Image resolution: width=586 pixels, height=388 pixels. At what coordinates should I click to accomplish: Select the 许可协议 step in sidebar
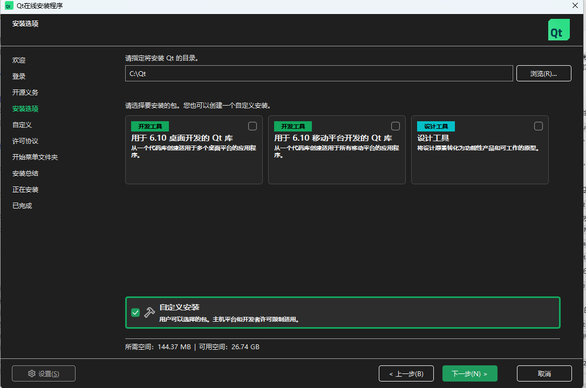click(x=25, y=141)
